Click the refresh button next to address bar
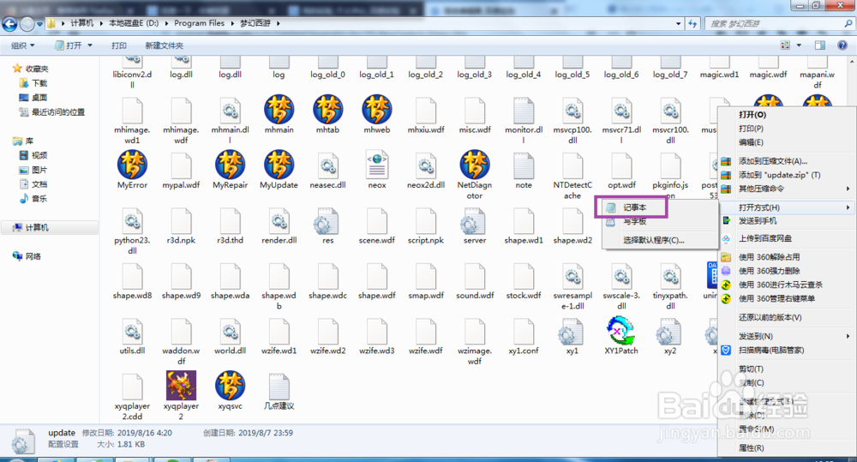The height and width of the screenshot is (462, 857). tap(693, 23)
